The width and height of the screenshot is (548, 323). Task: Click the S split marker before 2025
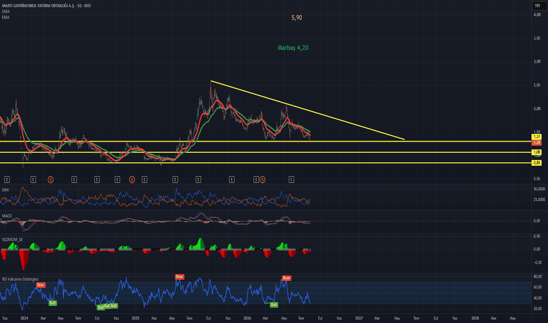pos(132,180)
